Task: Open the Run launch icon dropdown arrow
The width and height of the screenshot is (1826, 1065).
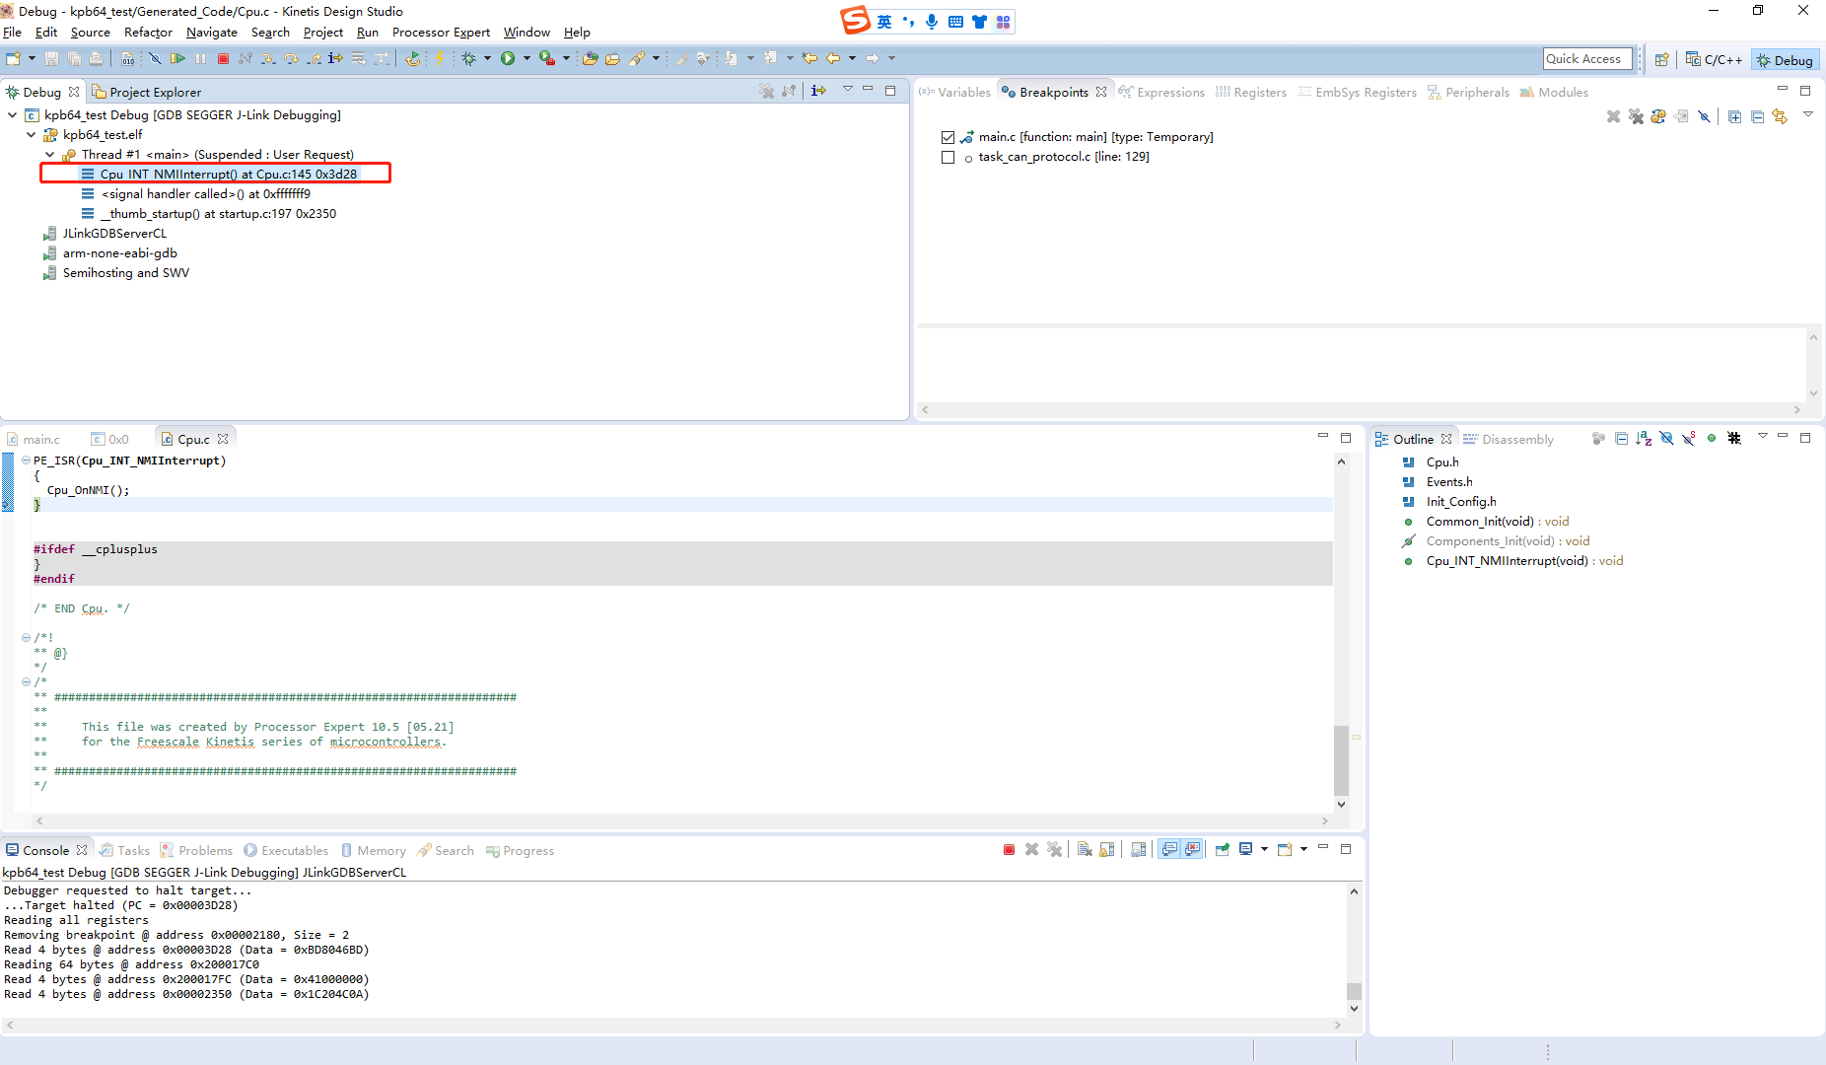Action: (x=527, y=59)
